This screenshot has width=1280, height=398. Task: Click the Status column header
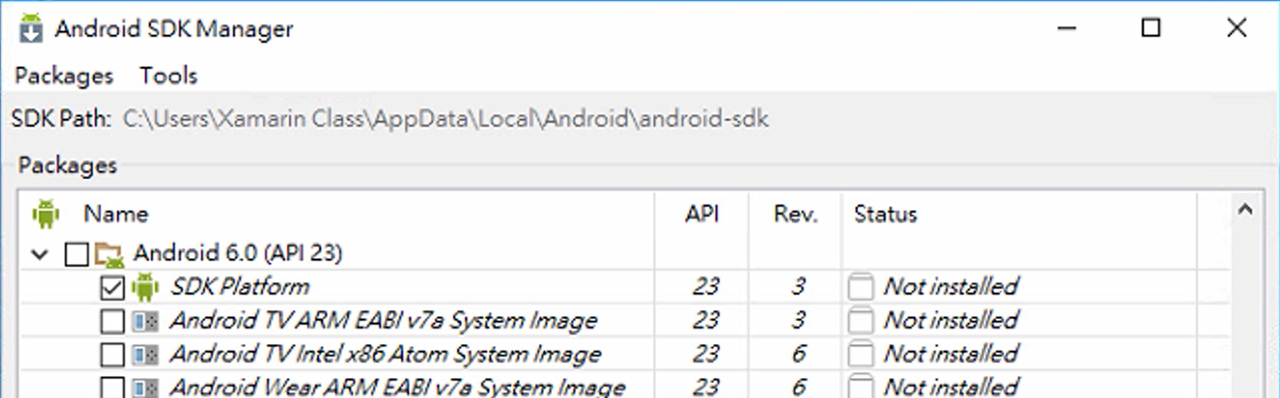pos(885,214)
